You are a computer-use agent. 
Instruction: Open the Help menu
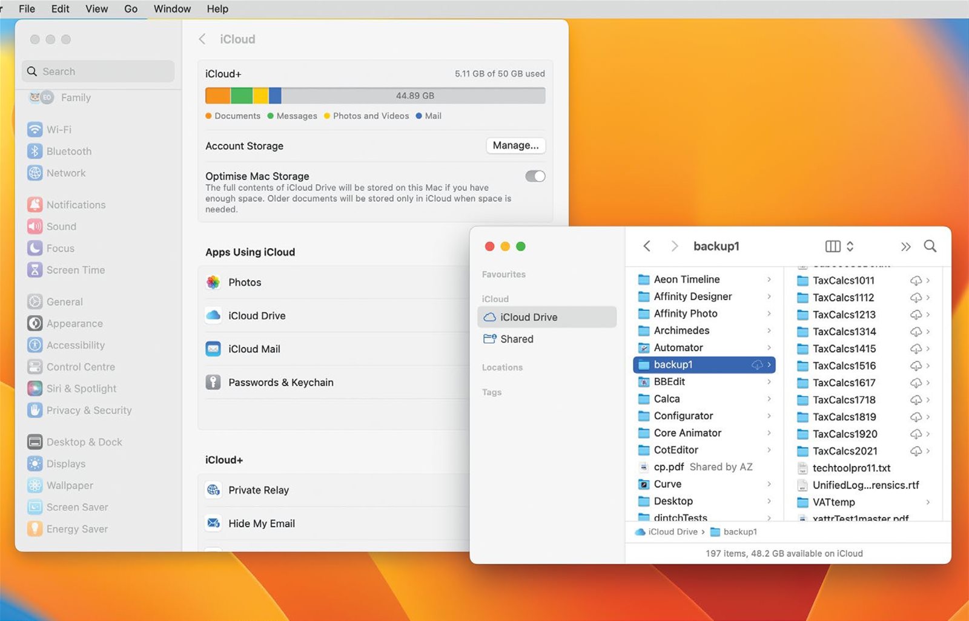(x=217, y=8)
